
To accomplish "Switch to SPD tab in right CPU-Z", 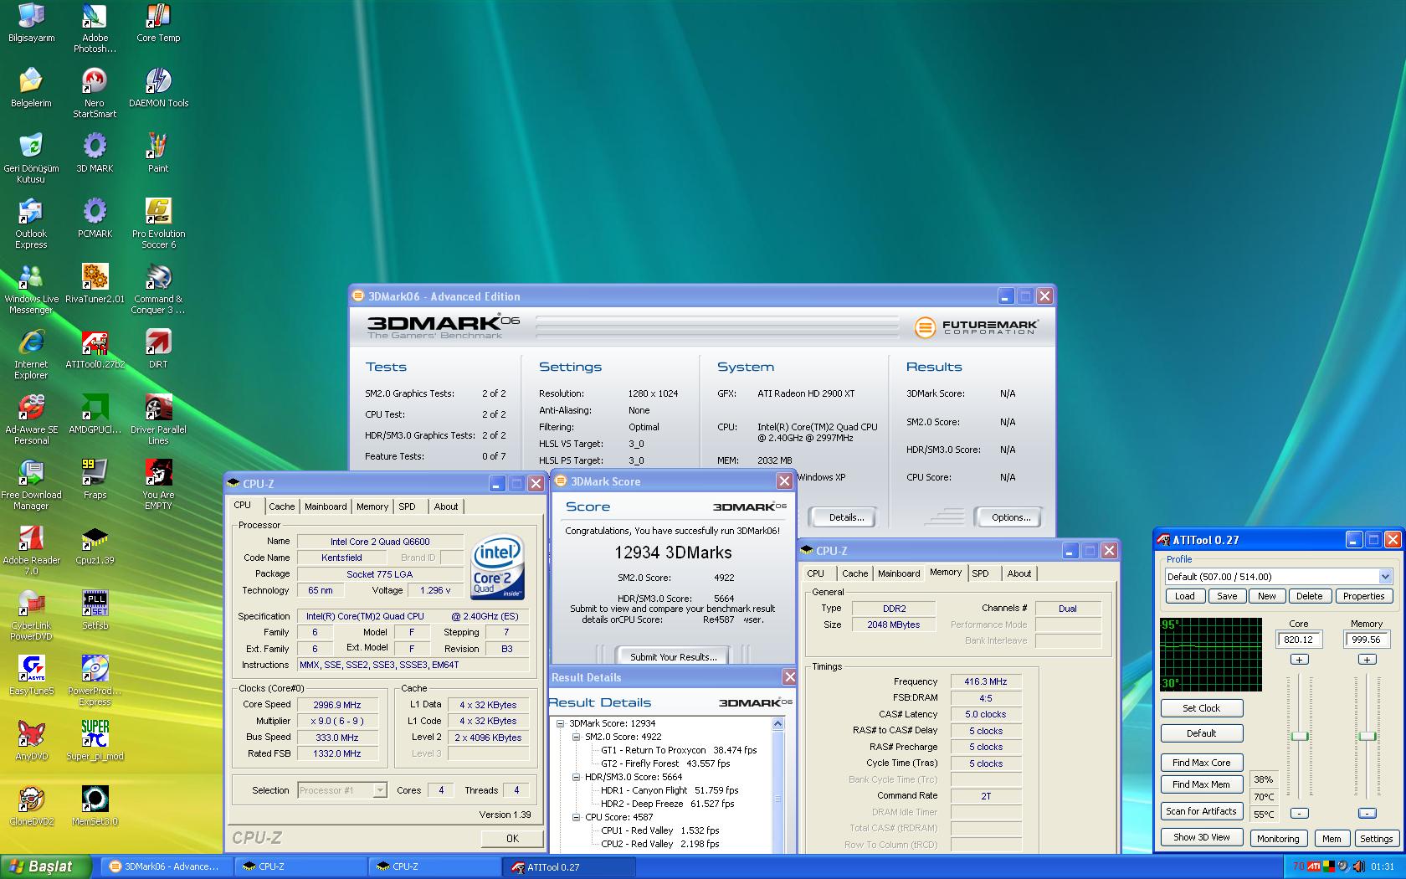I will click(980, 573).
